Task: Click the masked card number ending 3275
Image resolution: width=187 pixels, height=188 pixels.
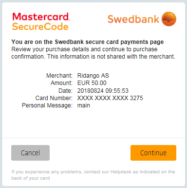Action: pyautogui.click(x=110, y=98)
